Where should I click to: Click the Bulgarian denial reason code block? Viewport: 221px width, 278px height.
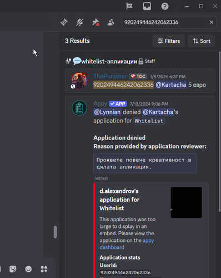click(145, 163)
